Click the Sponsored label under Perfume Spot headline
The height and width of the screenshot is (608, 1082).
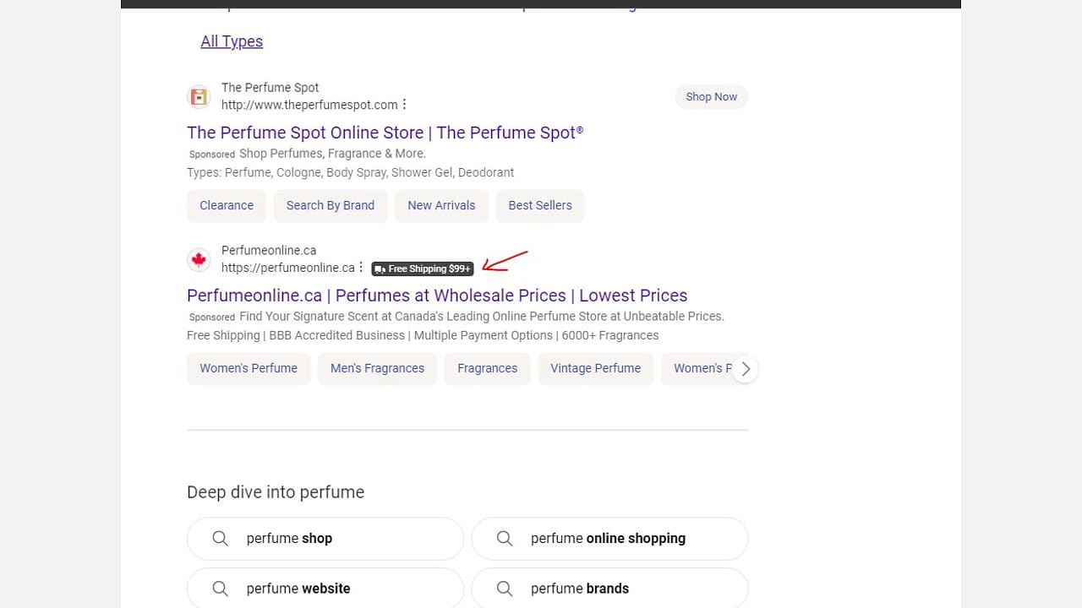(212, 155)
